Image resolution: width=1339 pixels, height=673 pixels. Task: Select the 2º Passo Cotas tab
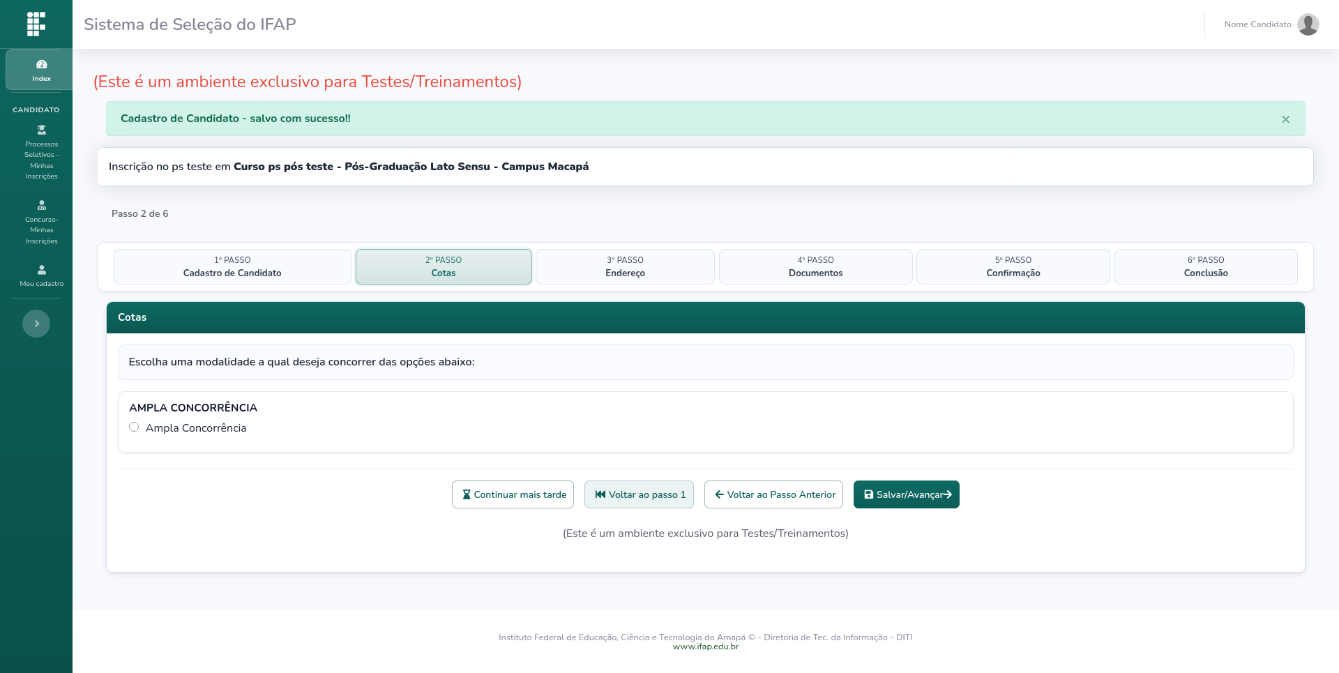click(x=444, y=266)
